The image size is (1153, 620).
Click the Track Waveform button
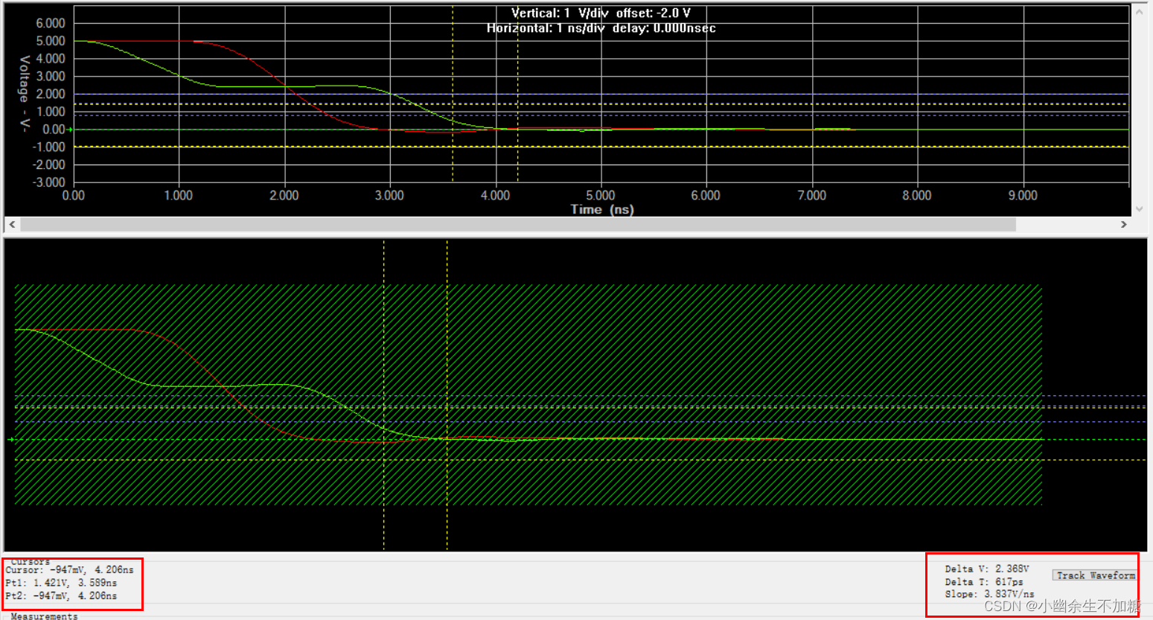tap(1095, 575)
